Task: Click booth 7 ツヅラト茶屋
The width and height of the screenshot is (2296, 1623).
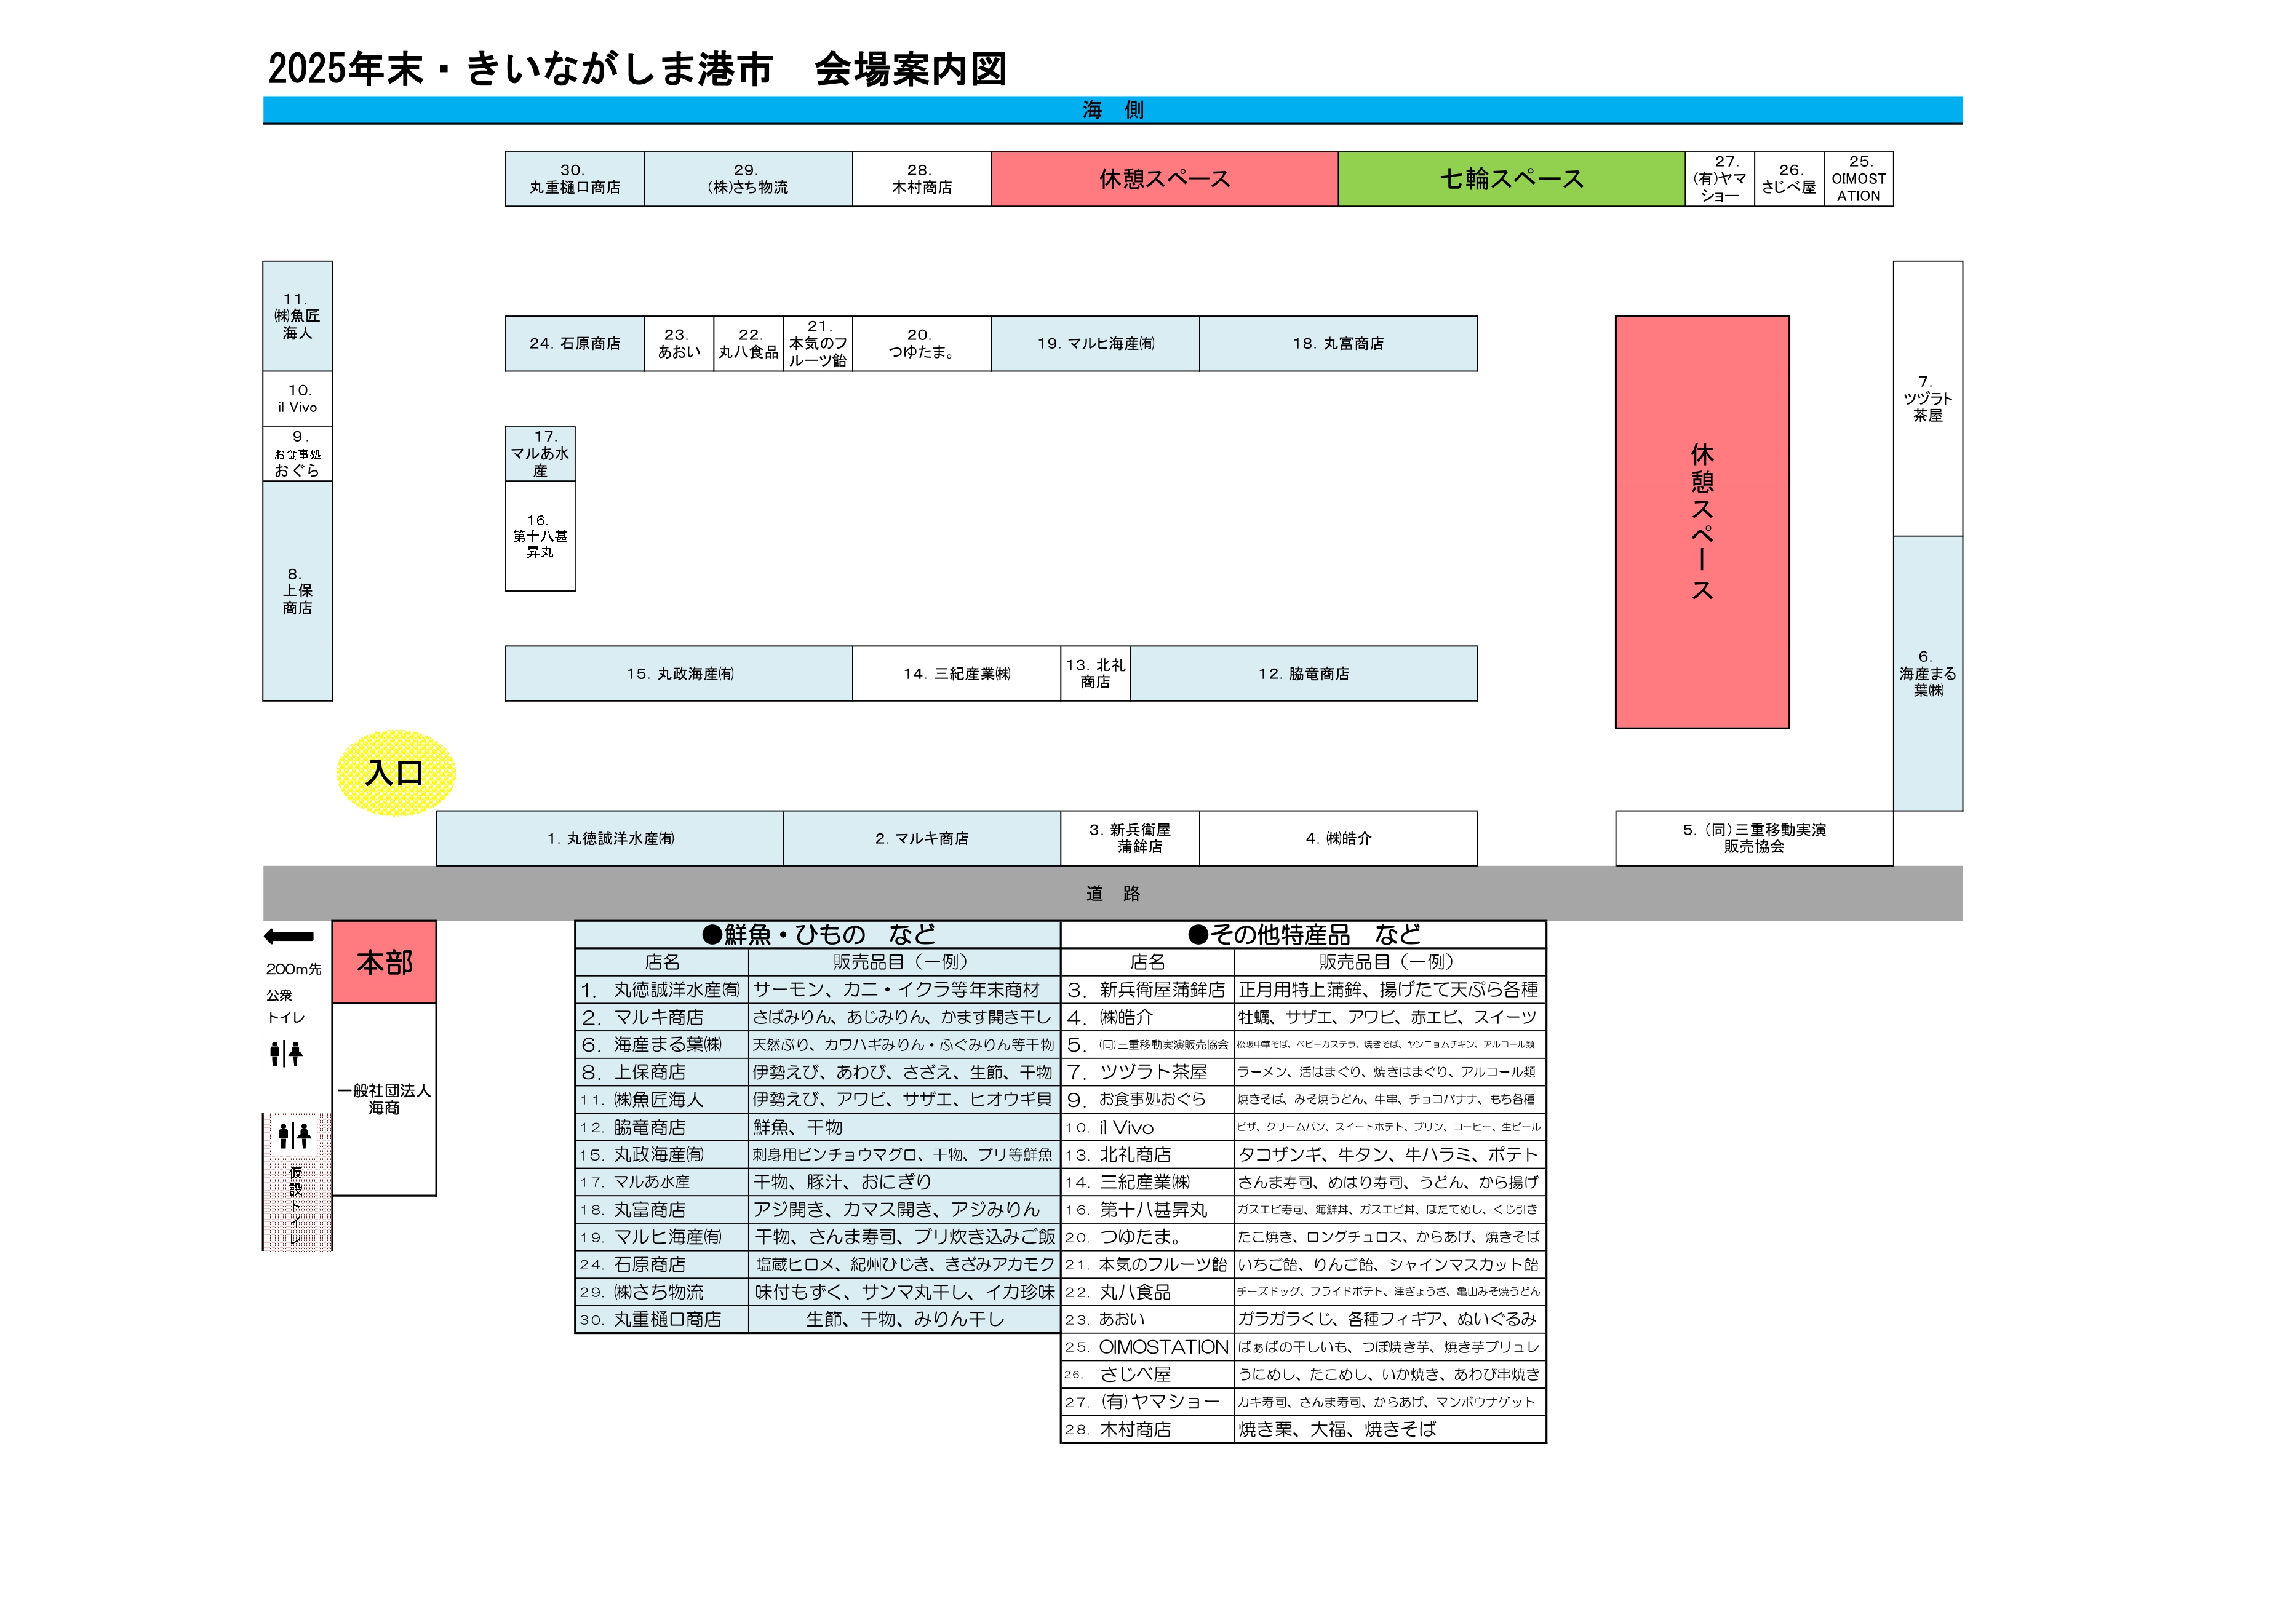Action: click(1927, 399)
